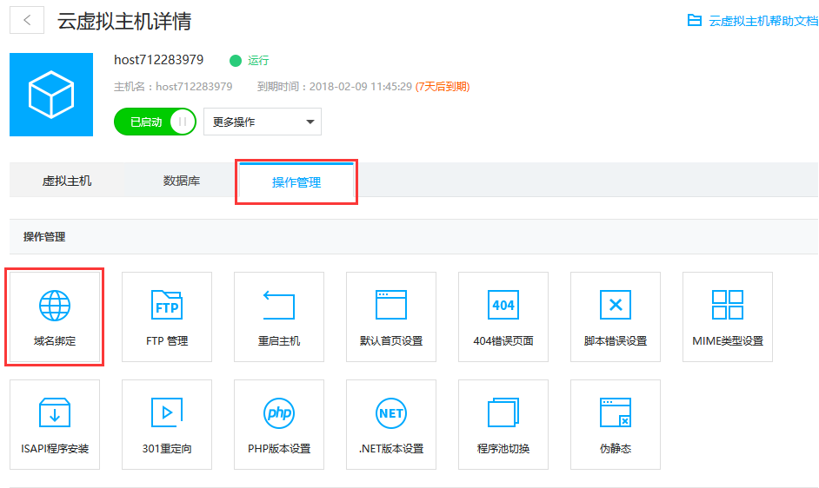Open 云虚拟主机帮助文档 help link
Image resolution: width=819 pixels, height=488 pixels.
pos(752,21)
